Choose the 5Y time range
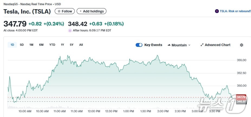 point(71,45)
